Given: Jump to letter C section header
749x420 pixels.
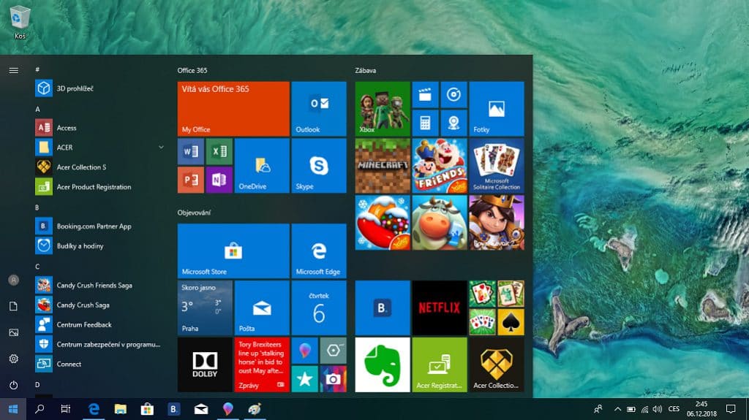Looking at the screenshot, I should pos(37,267).
